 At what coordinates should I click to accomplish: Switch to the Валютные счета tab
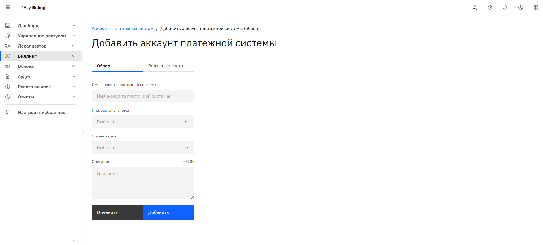pyautogui.click(x=166, y=66)
